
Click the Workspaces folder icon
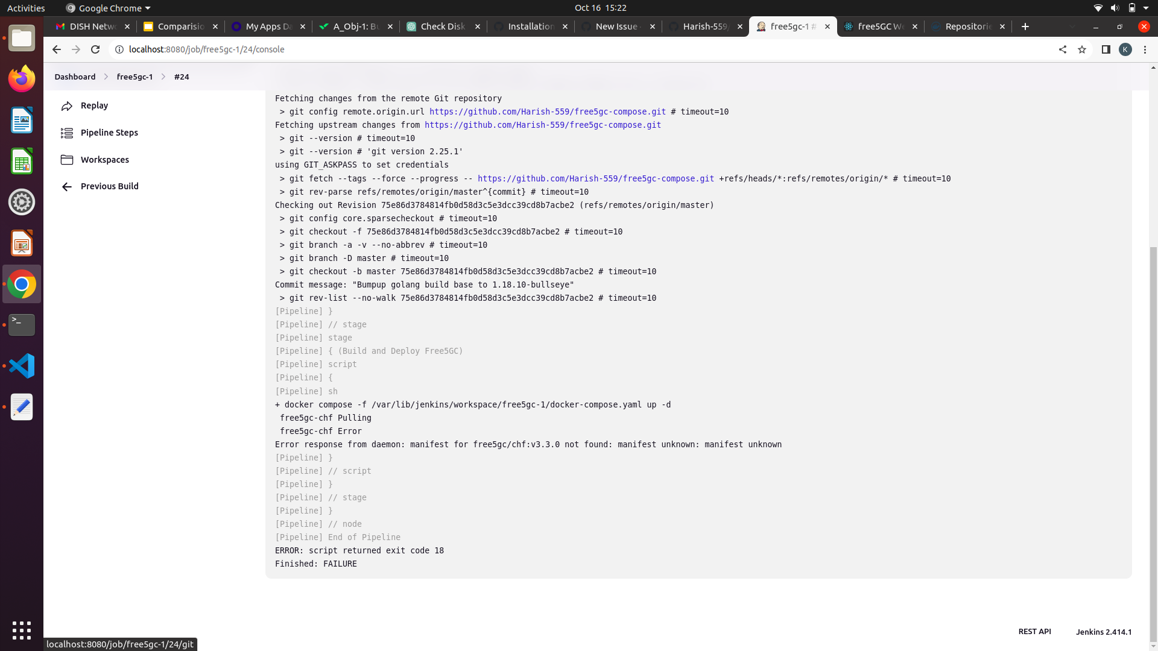pos(67,159)
